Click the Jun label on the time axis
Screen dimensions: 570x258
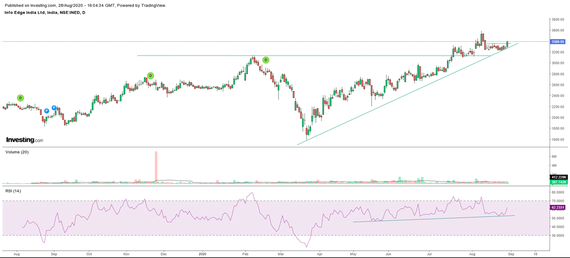click(388, 254)
